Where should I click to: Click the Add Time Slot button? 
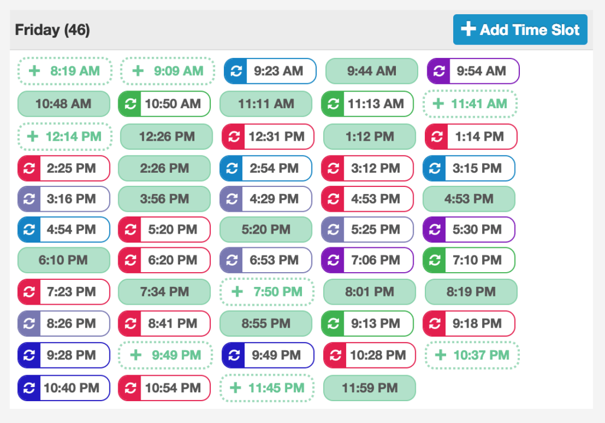(x=520, y=30)
